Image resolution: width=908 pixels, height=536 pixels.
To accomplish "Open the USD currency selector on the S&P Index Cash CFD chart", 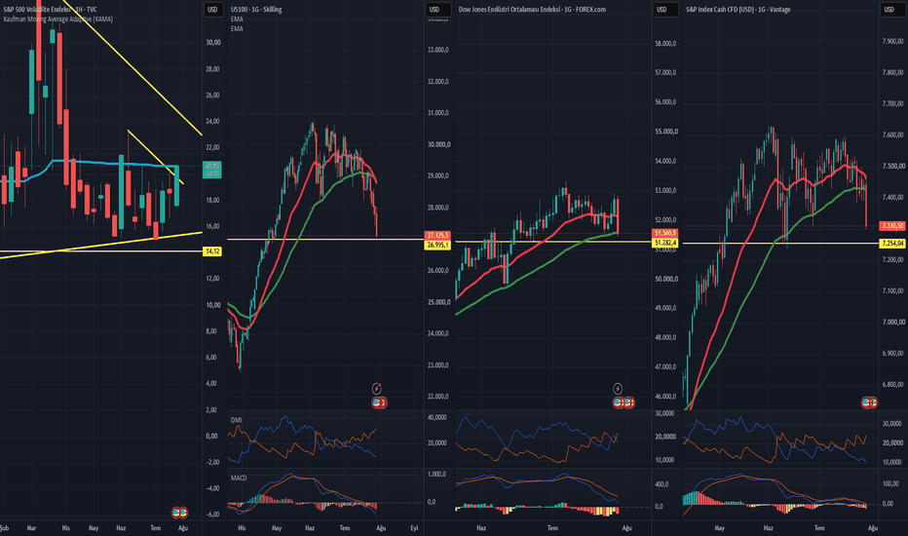I will point(889,10).
